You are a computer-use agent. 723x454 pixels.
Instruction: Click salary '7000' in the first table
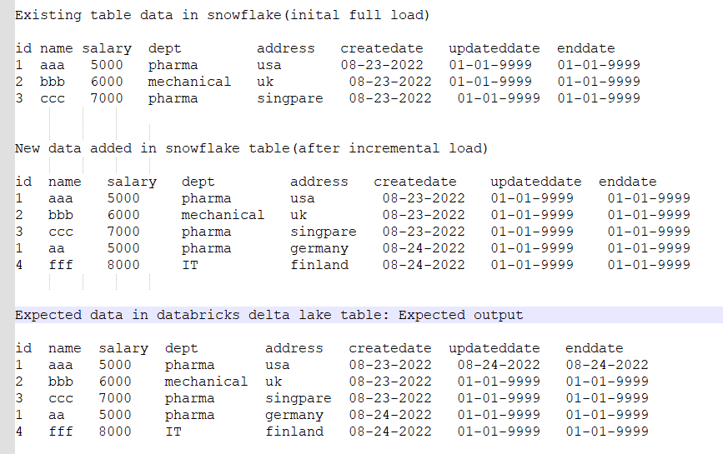107,98
